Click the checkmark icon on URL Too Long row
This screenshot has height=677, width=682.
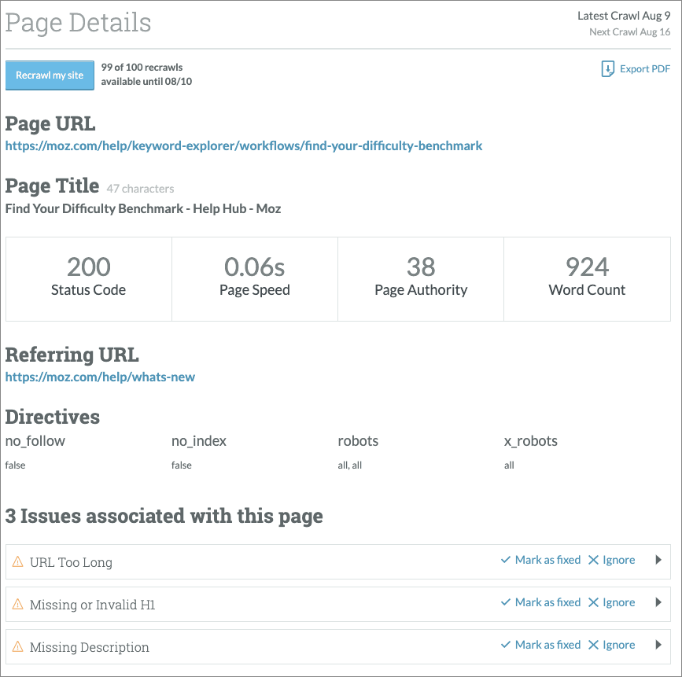[505, 560]
